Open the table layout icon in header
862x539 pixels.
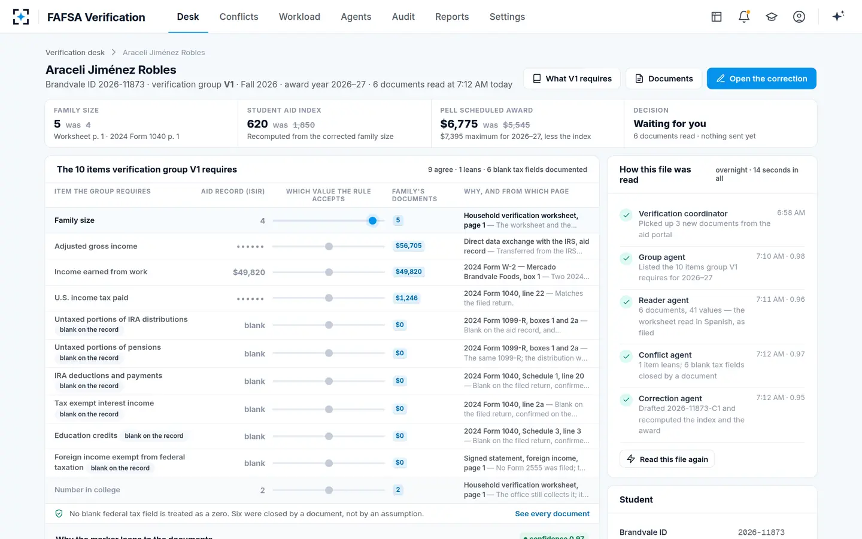coord(717,17)
